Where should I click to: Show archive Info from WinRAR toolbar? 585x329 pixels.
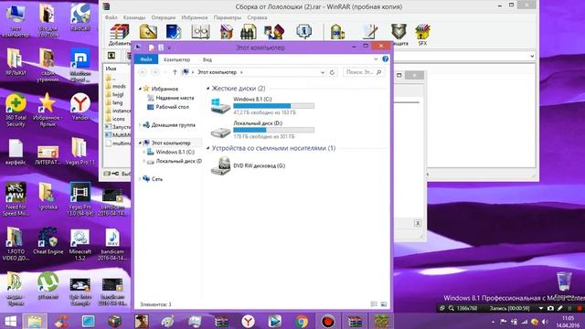304,32
